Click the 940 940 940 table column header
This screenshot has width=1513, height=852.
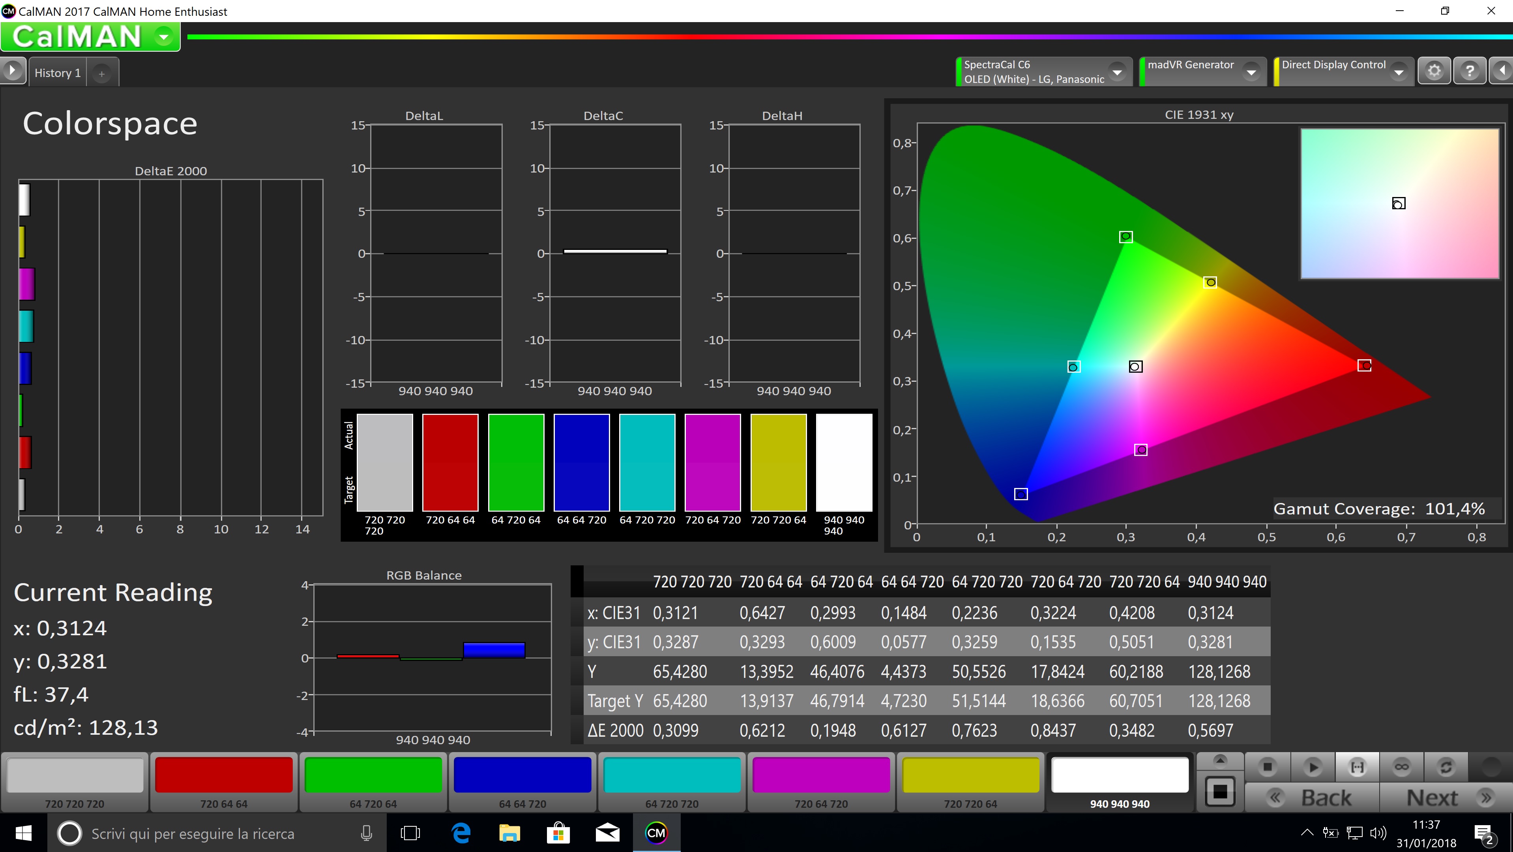[1227, 582]
